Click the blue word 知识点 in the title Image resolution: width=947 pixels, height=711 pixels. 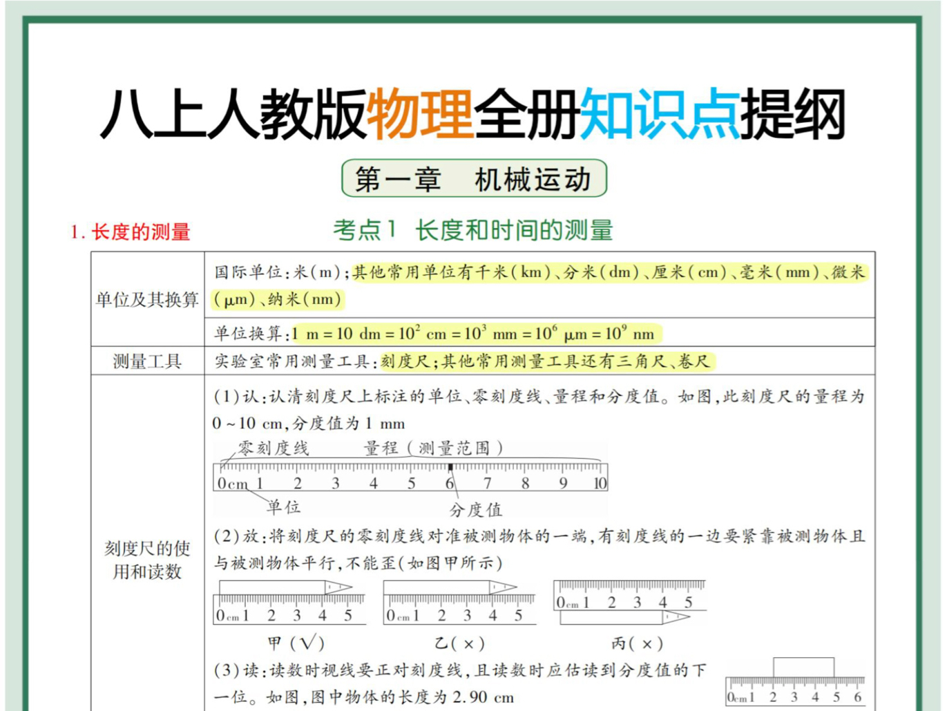click(x=660, y=115)
